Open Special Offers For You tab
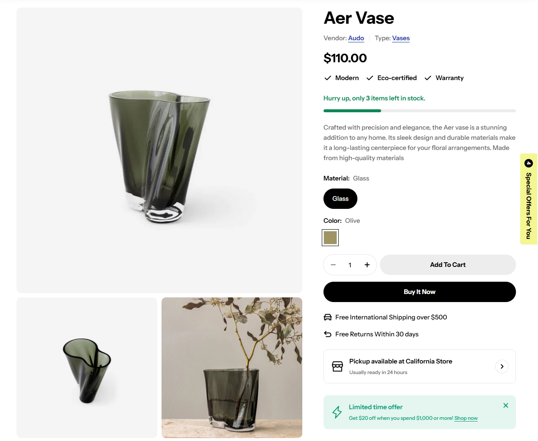Image resolution: width=538 pixels, height=441 pixels. coord(529,199)
